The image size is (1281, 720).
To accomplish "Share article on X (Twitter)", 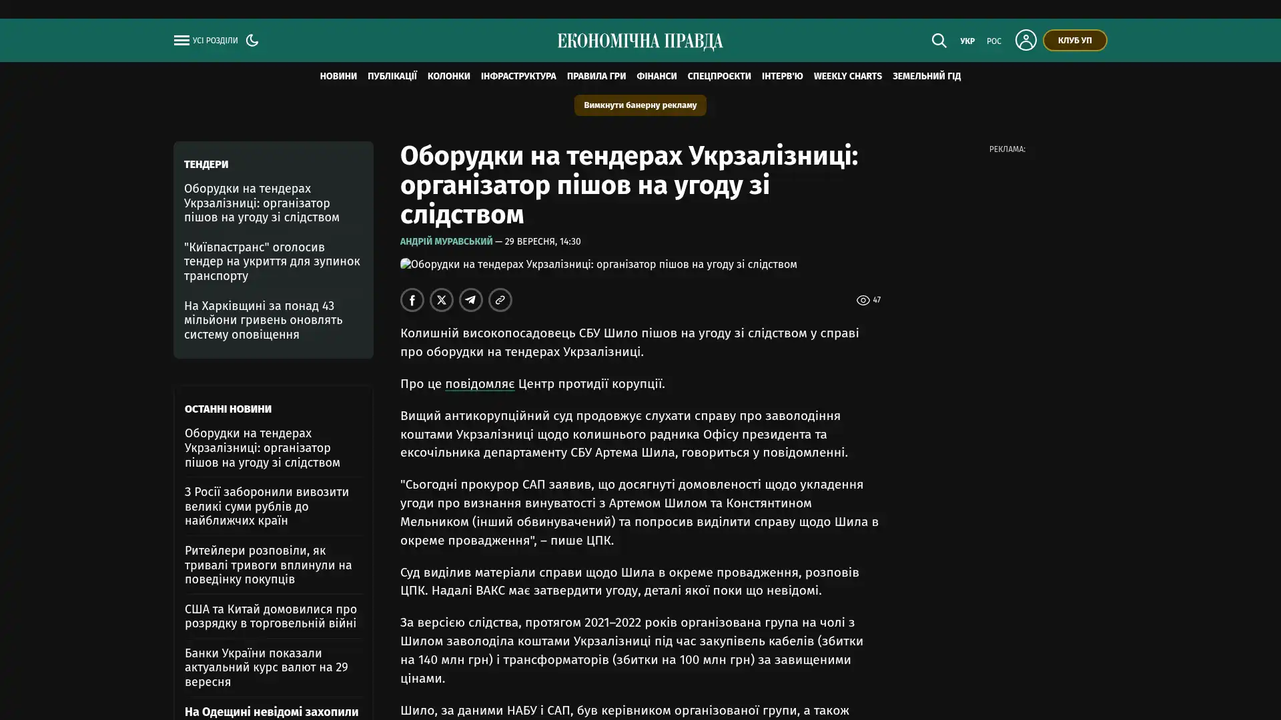I will click(442, 300).
